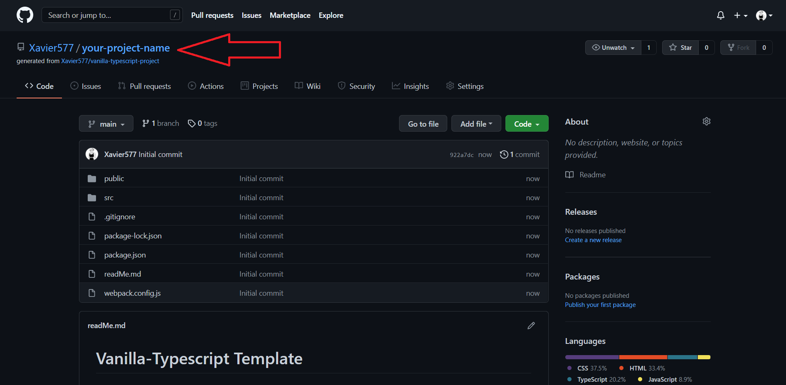786x385 pixels.
Task: Open the your-project-name repository link
Action: pyautogui.click(x=126, y=48)
